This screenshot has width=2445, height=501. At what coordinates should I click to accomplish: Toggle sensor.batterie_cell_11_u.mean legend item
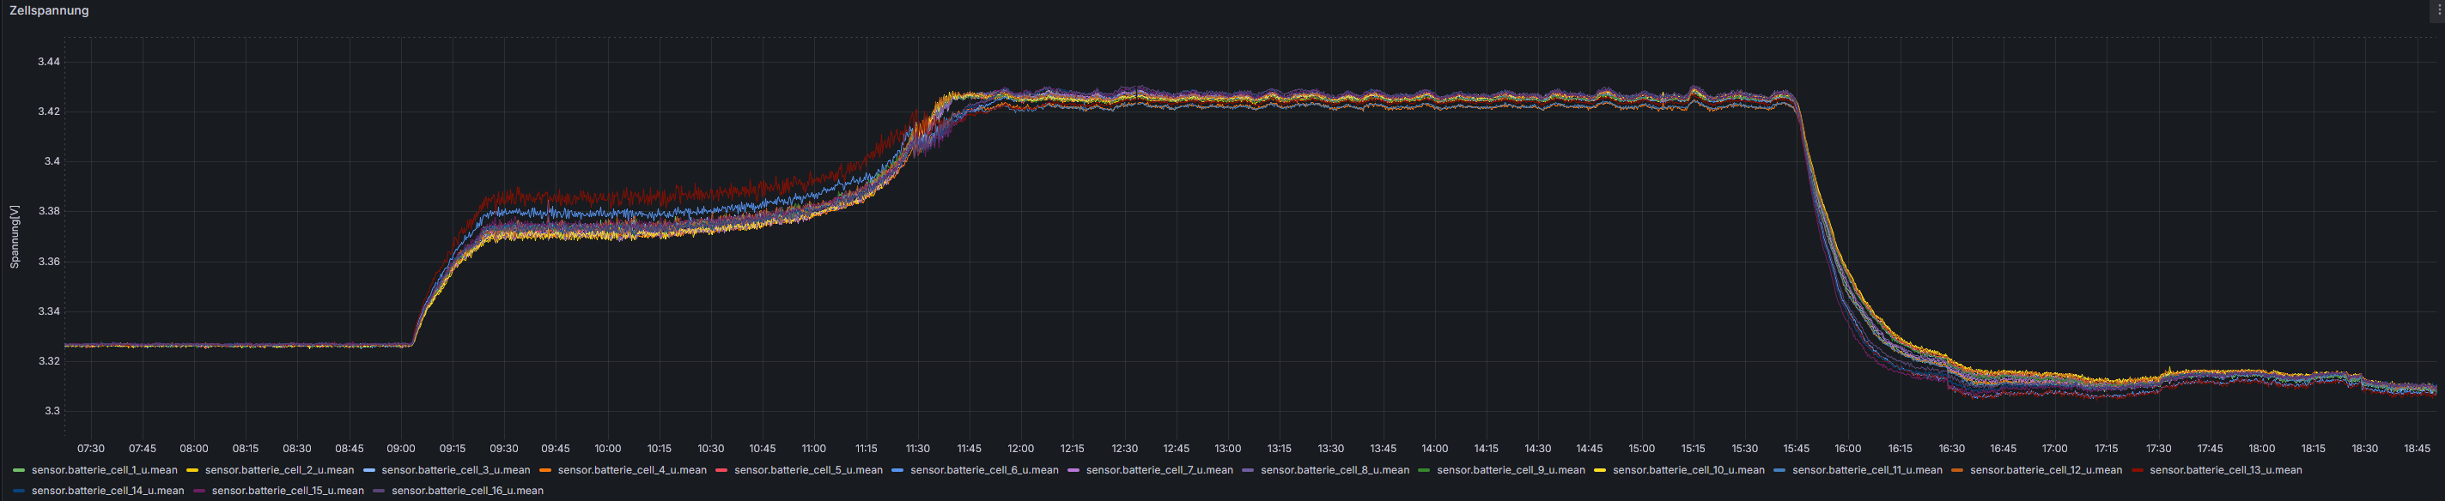pos(1867,470)
